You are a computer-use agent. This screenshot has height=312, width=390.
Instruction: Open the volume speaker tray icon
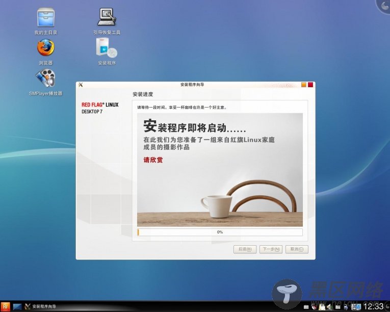click(x=329, y=307)
